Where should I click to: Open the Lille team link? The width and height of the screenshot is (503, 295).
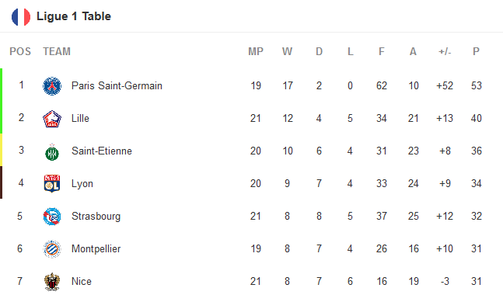(x=80, y=119)
